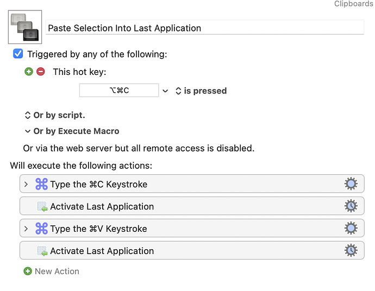Click the green add trigger icon

click(29, 72)
